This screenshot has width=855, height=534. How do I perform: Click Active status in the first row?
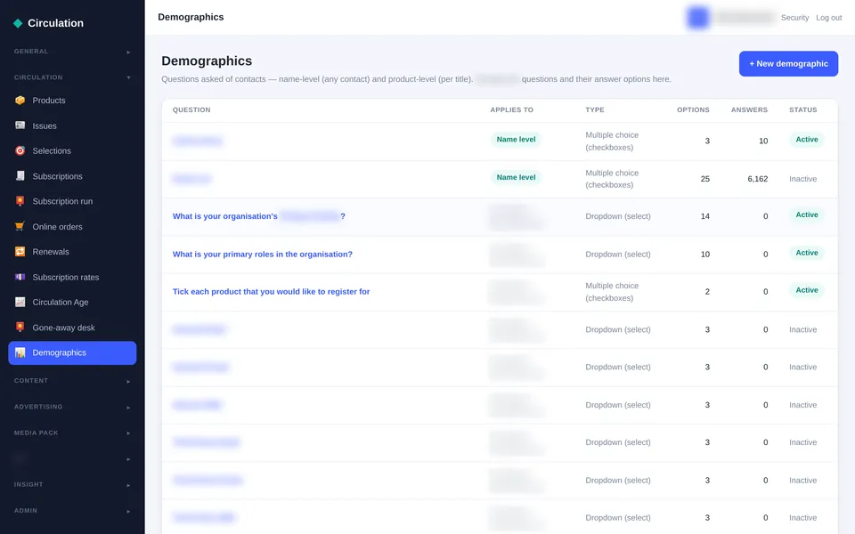807,140
